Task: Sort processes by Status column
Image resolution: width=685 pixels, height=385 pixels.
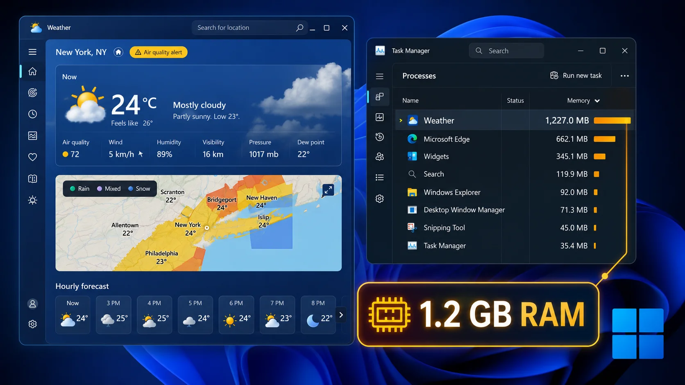Action: tap(515, 101)
